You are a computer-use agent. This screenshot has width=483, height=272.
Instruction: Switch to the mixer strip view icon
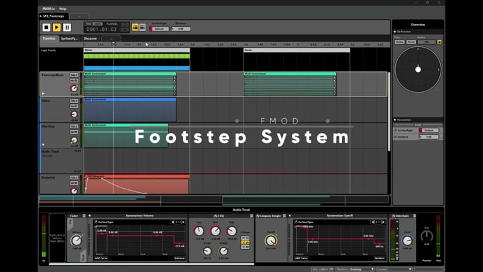(x=142, y=28)
